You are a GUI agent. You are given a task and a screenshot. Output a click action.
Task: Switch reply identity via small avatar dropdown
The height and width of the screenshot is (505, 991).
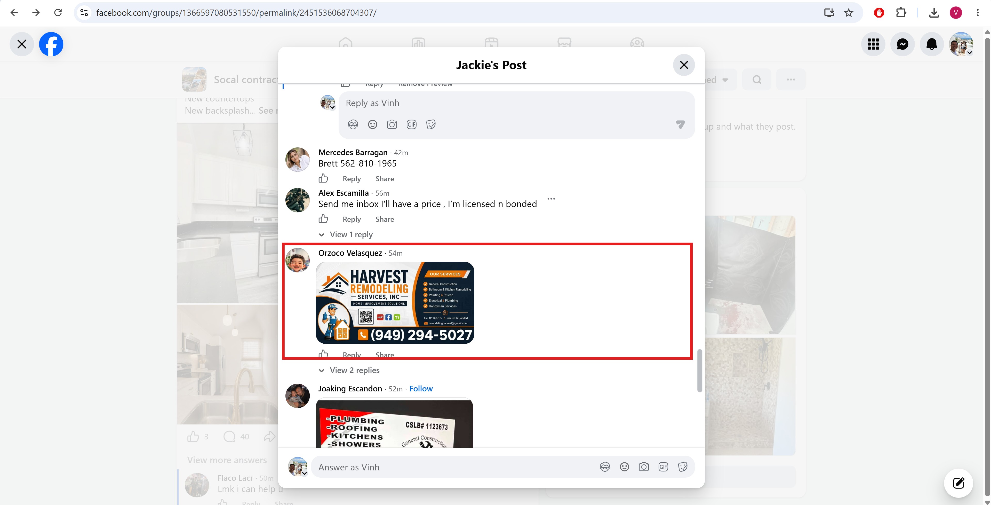pyautogui.click(x=328, y=103)
